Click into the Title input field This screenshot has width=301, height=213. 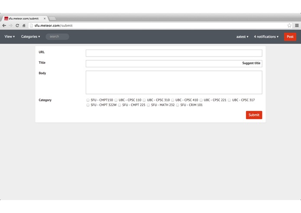174,64
